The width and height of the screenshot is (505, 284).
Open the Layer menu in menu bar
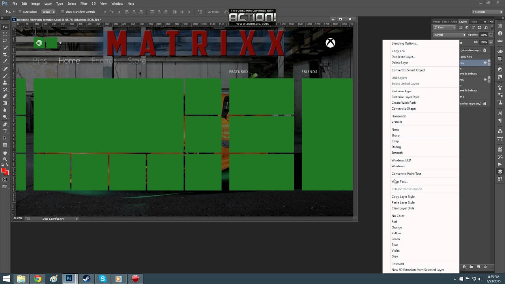[48, 4]
